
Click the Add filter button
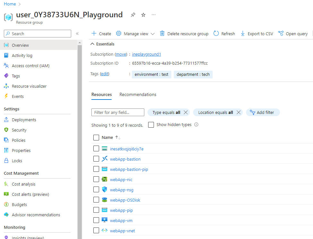(263, 112)
